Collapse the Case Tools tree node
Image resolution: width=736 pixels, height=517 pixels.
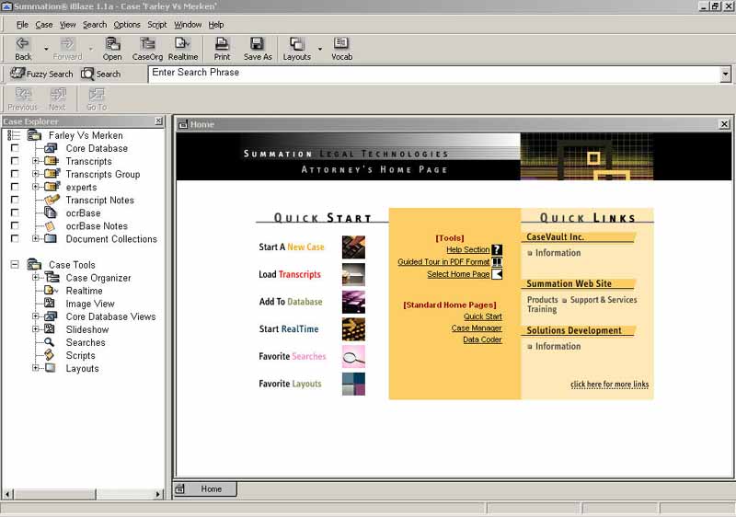(x=15, y=265)
